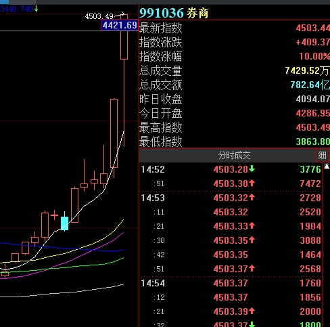Click the red up arrow beside 4503.39
Viewport: 330px width, 327px height.
pyautogui.click(x=252, y=311)
